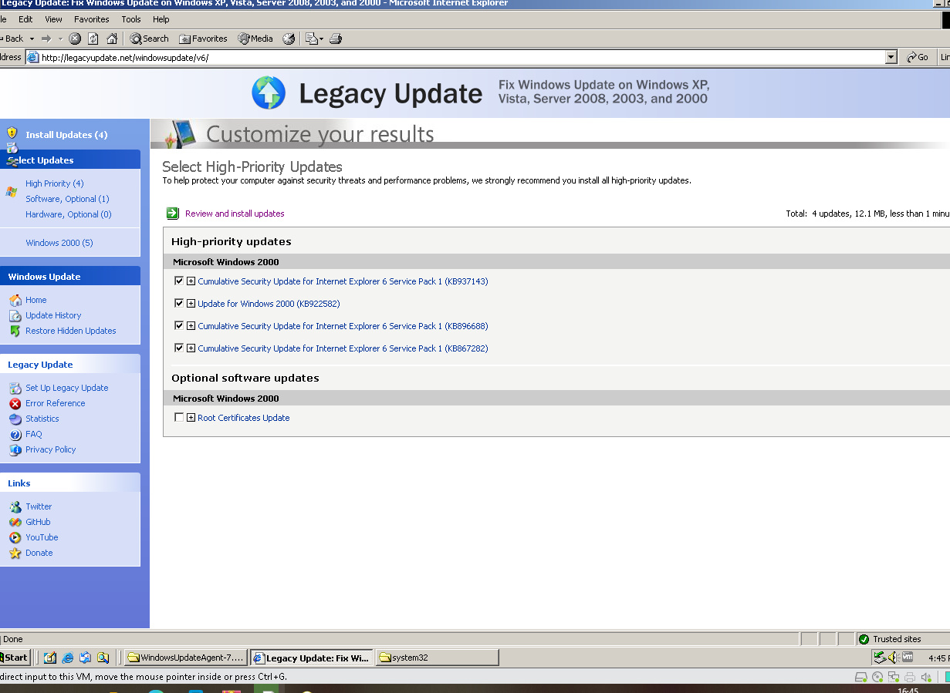The height and width of the screenshot is (693, 950).
Task: Expand details for KB896688 update
Action: pos(191,326)
